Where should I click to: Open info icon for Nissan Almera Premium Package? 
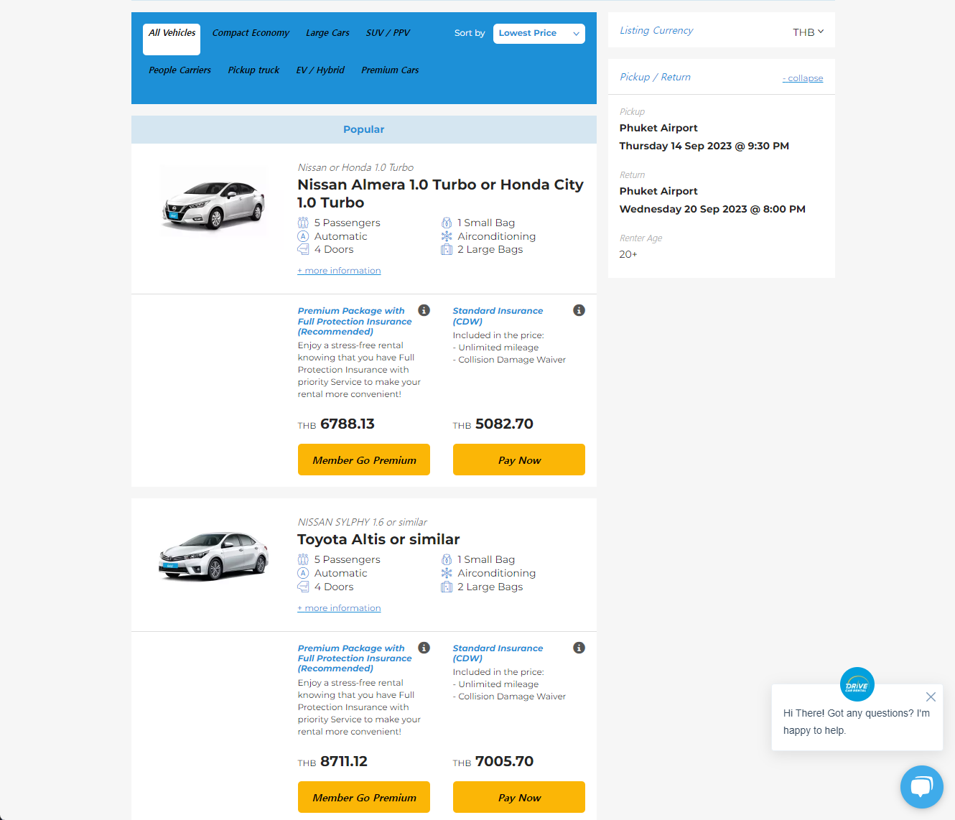point(424,310)
